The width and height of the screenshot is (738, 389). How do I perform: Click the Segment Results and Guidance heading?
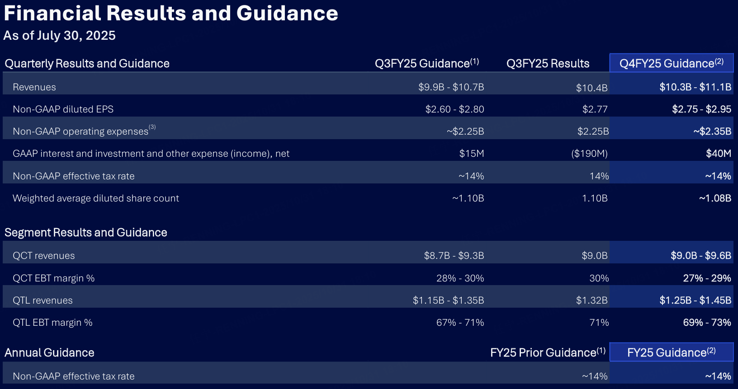[x=86, y=233]
